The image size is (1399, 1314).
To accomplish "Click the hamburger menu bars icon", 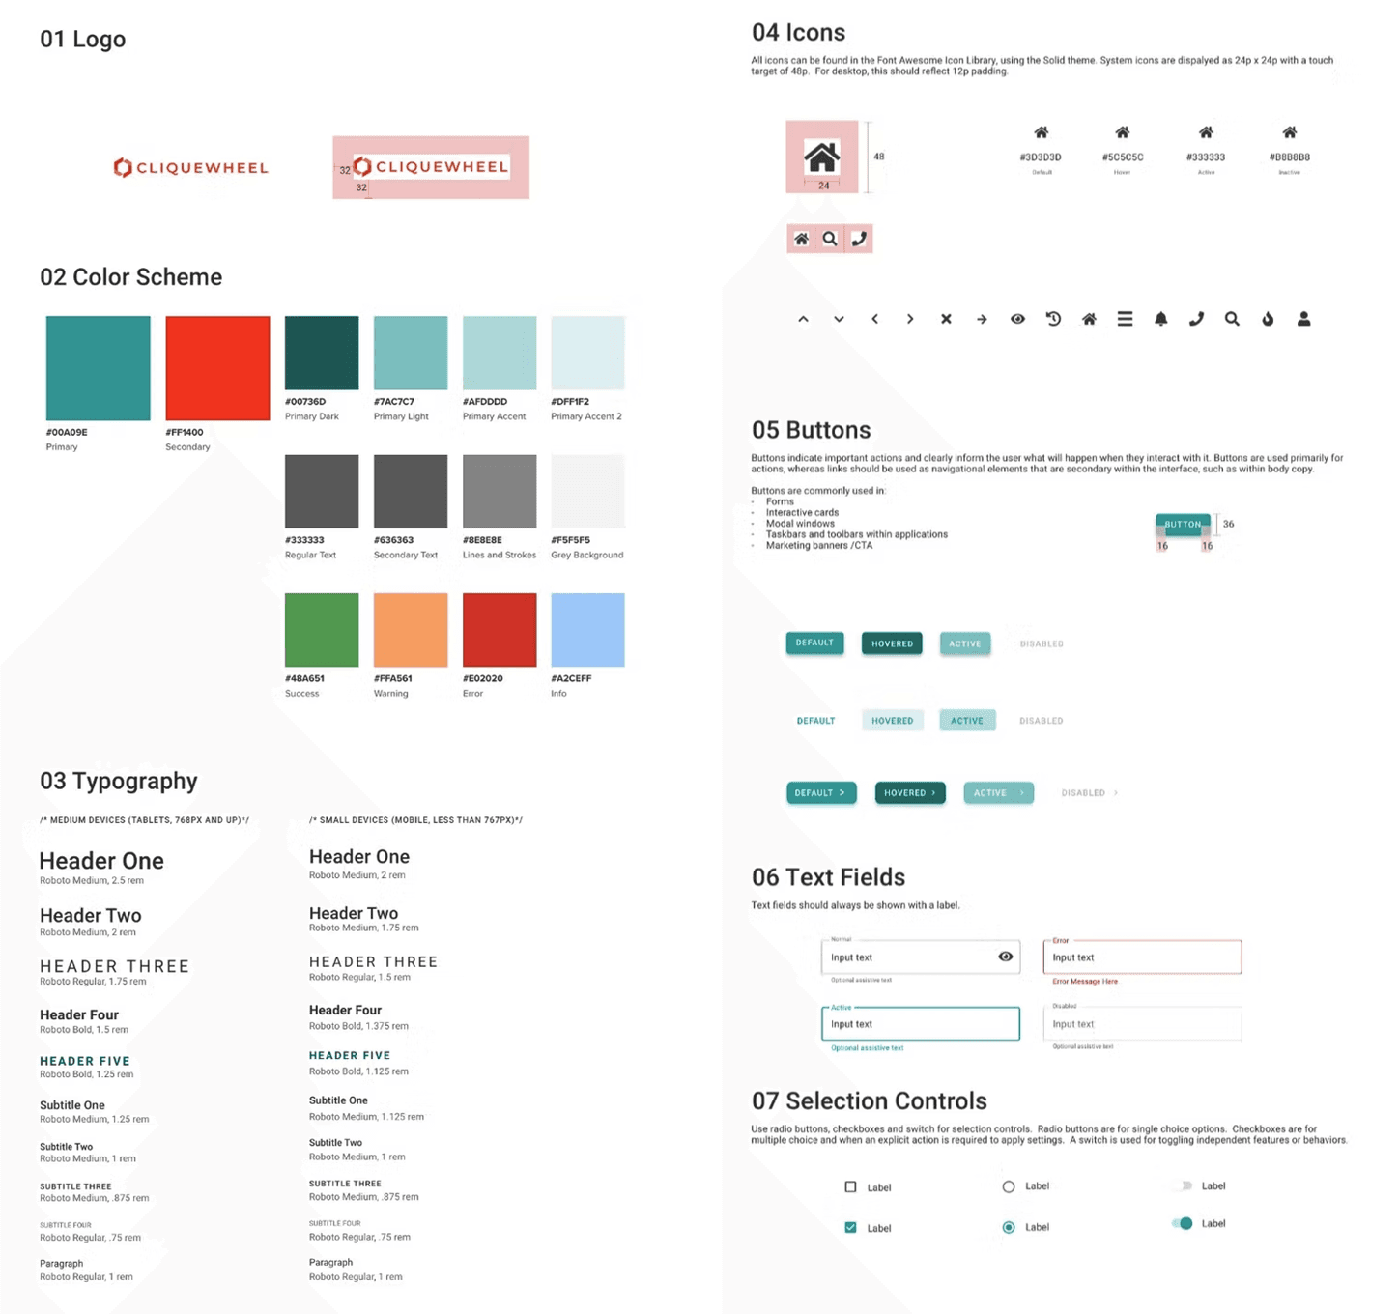I will pos(1125,319).
